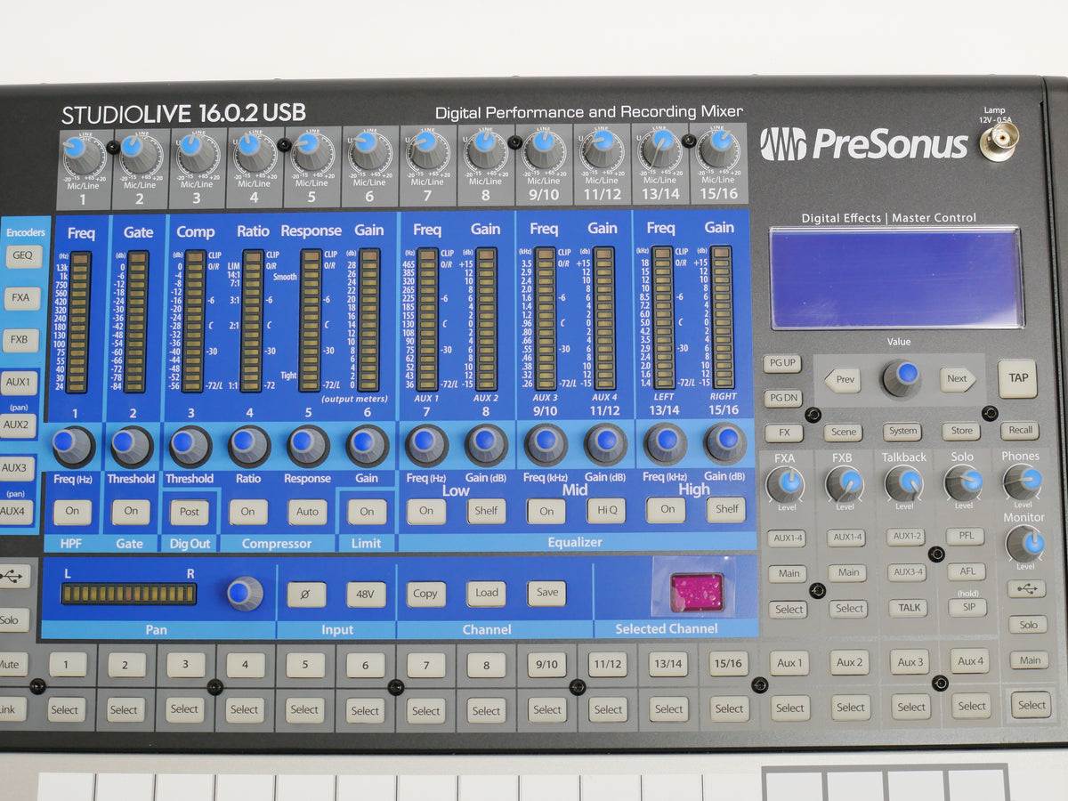Click the FXA Level knob
The width and height of the screenshot is (1068, 801).
pos(785,484)
